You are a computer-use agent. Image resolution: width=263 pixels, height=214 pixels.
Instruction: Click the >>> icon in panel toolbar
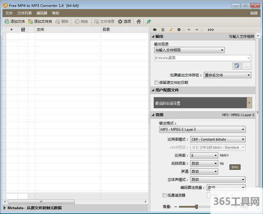coord(211,29)
